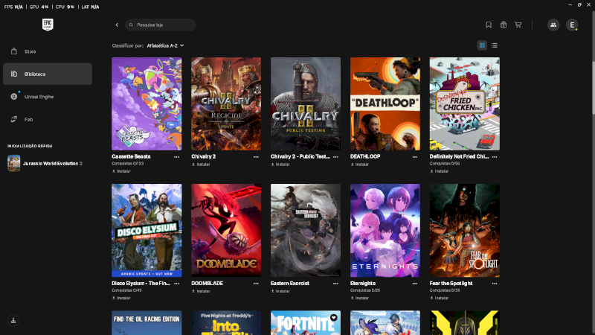Open DEATHLOOP more options menu

click(415, 157)
